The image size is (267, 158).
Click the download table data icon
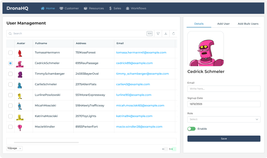166,34
